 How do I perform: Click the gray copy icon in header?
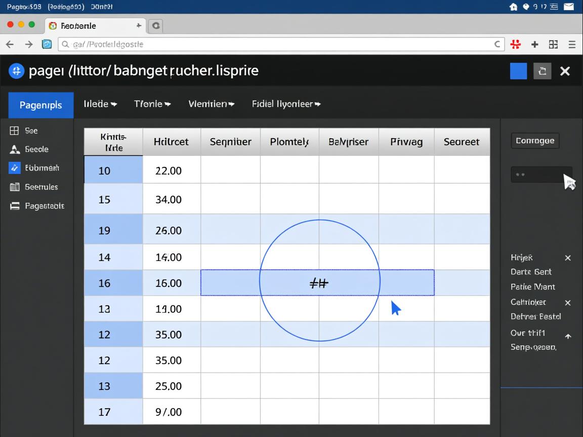click(x=542, y=71)
